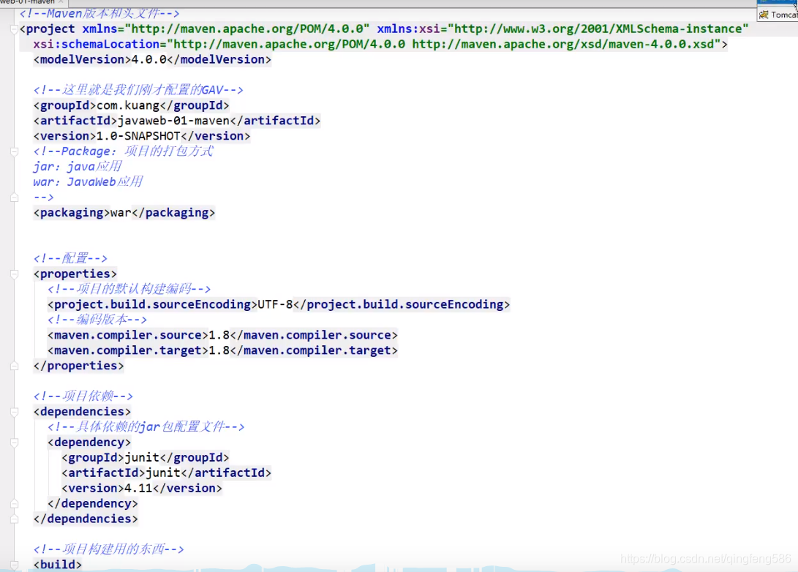The height and width of the screenshot is (572, 798).
Task: Place cursor in com.kuang groupId value
Action: 128,105
